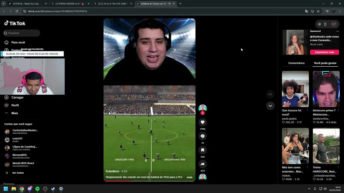Open Chrome media controls icon
This screenshot has height=193, width=344.
(x=327, y=11)
